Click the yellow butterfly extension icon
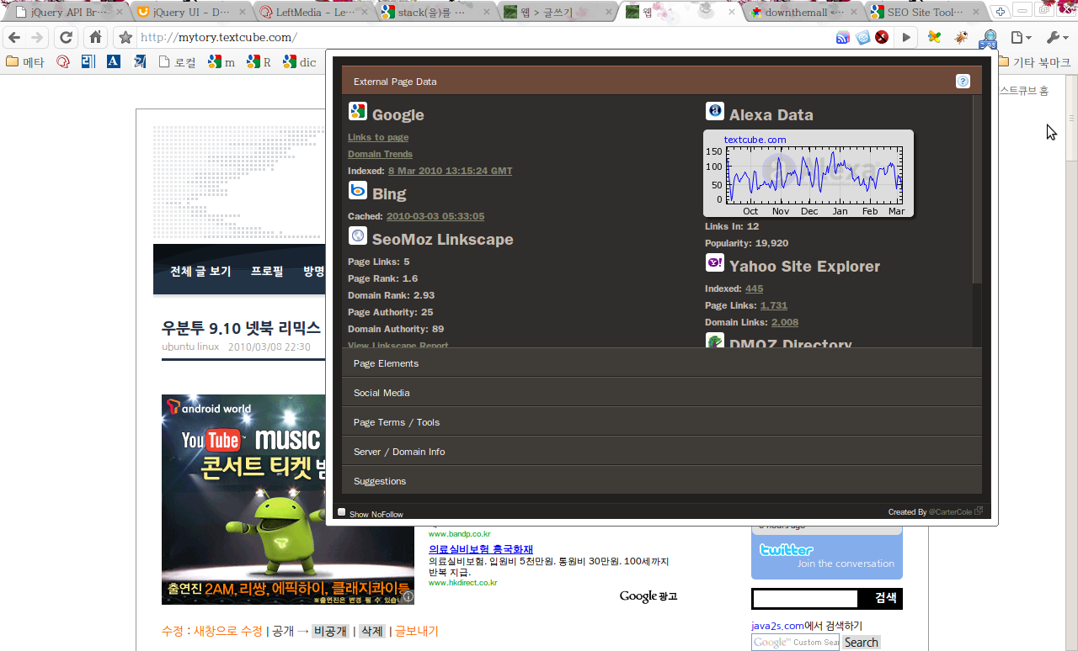Viewport: 1078px width, 651px height. click(x=934, y=38)
